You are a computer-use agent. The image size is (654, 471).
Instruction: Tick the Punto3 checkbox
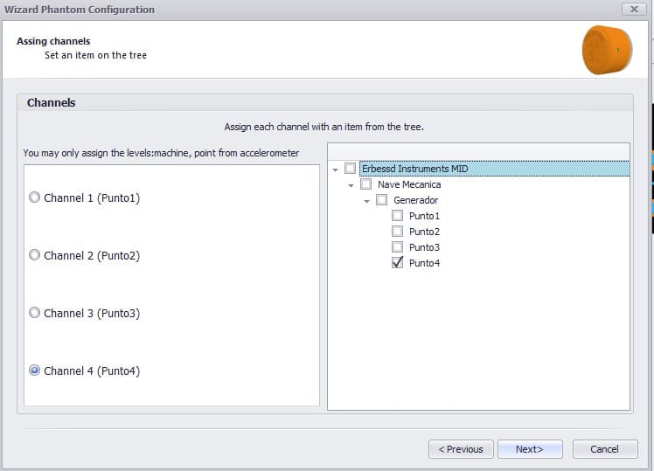click(x=398, y=247)
